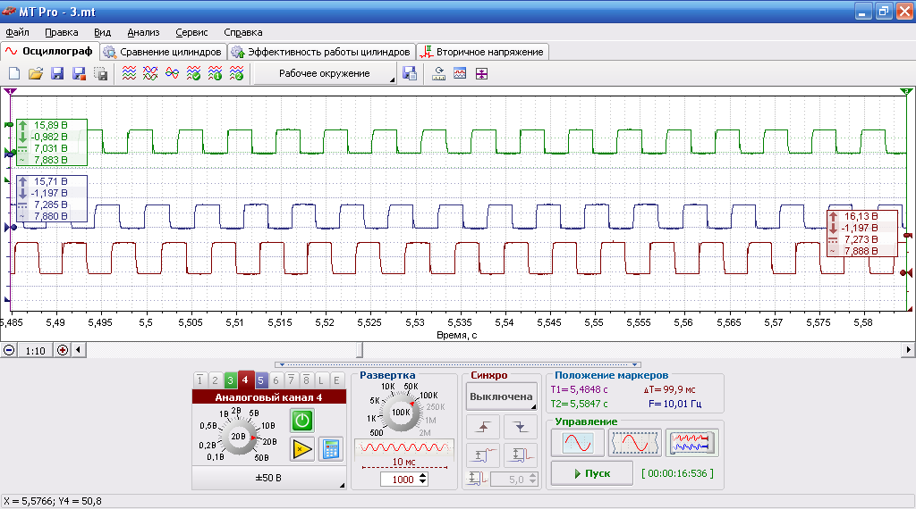The width and height of the screenshot is (916, 509).
Task: Select analog channel 2 tab
Action: [215, 380]
